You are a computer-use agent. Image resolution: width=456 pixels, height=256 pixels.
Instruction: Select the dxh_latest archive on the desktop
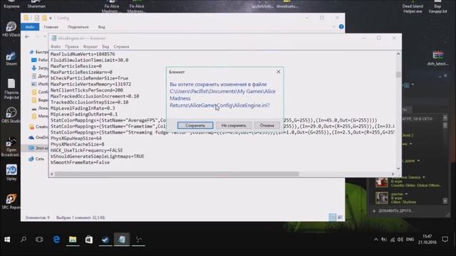point(437,58)
